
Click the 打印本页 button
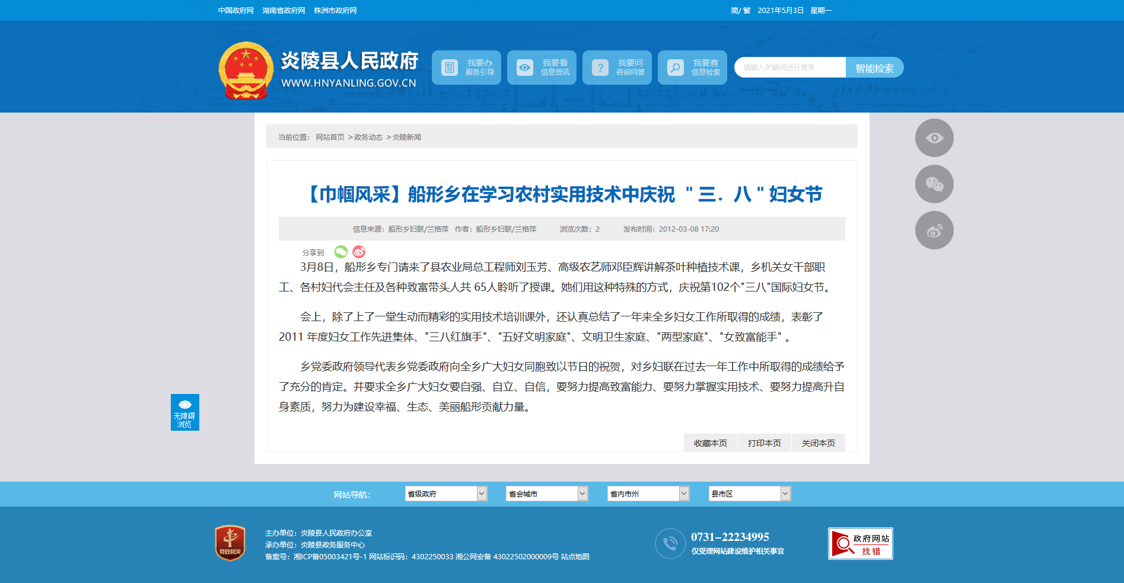click(764, 443)
